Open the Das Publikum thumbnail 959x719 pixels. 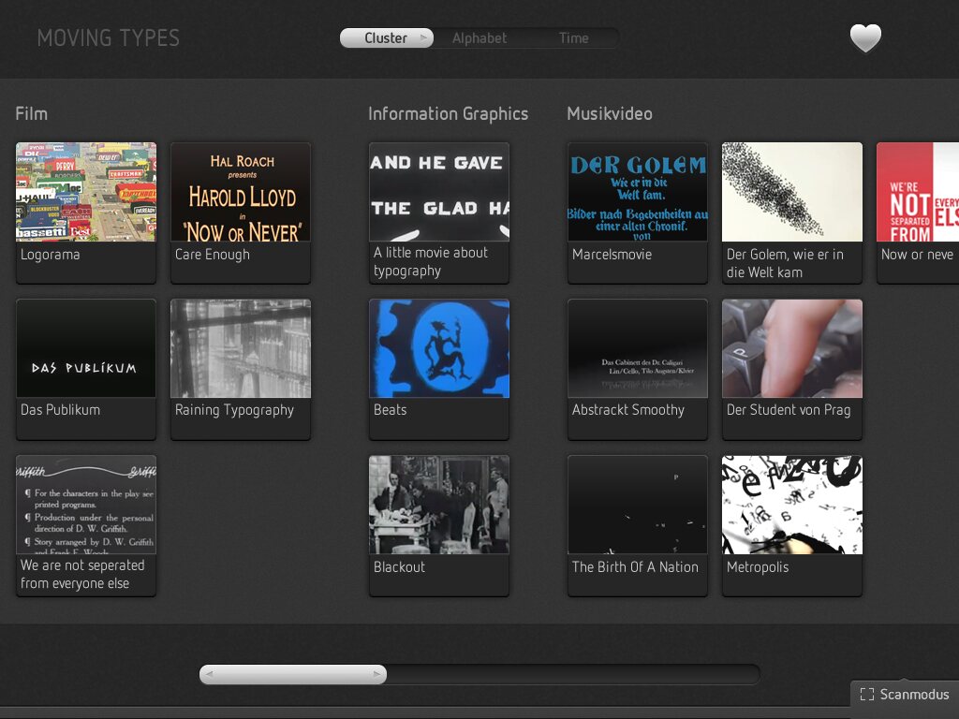(x=86, y=348)
